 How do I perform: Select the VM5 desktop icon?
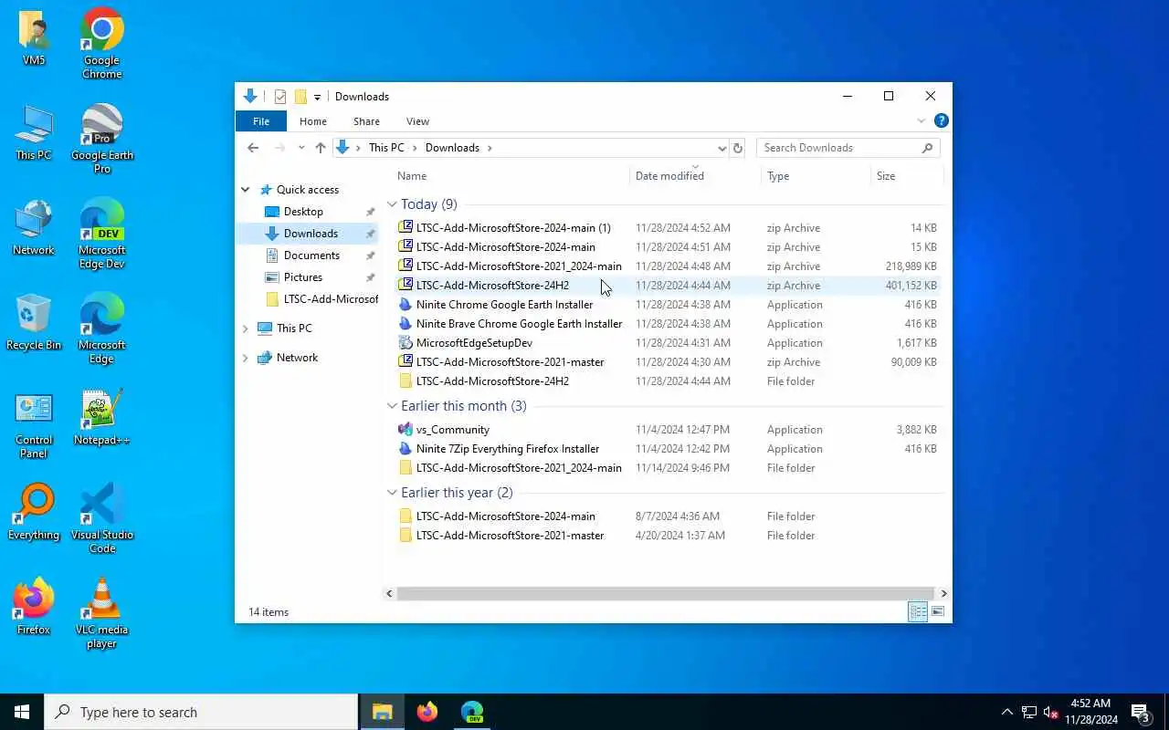click(x=34, y=38)
